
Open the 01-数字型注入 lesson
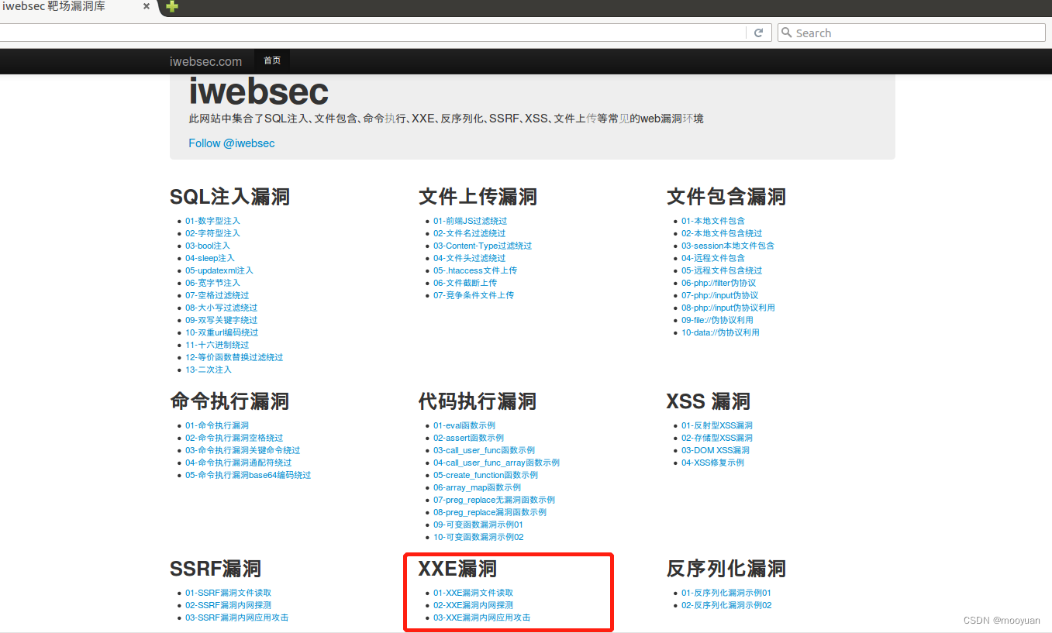coord(212,220)
